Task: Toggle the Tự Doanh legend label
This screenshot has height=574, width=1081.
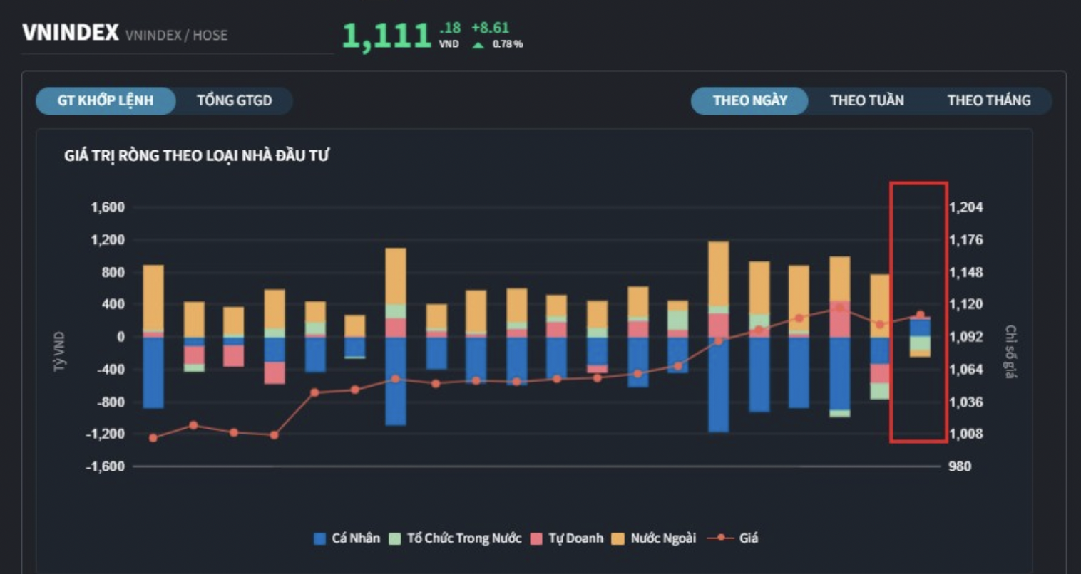Action: click(x=575, y=538)
